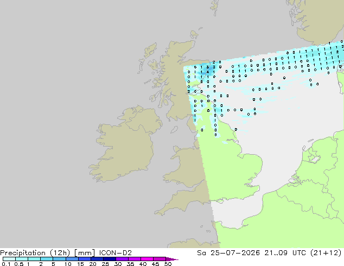Viewport: 344px width, 266px height.
Task: Click the dark navy 25–30 mm legend swatch
Action: (110, 259)
